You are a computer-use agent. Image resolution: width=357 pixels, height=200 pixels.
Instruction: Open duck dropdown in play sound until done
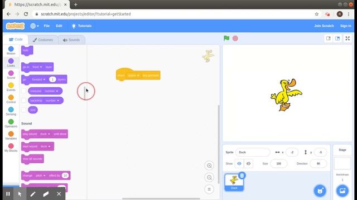tap(45, 134)
